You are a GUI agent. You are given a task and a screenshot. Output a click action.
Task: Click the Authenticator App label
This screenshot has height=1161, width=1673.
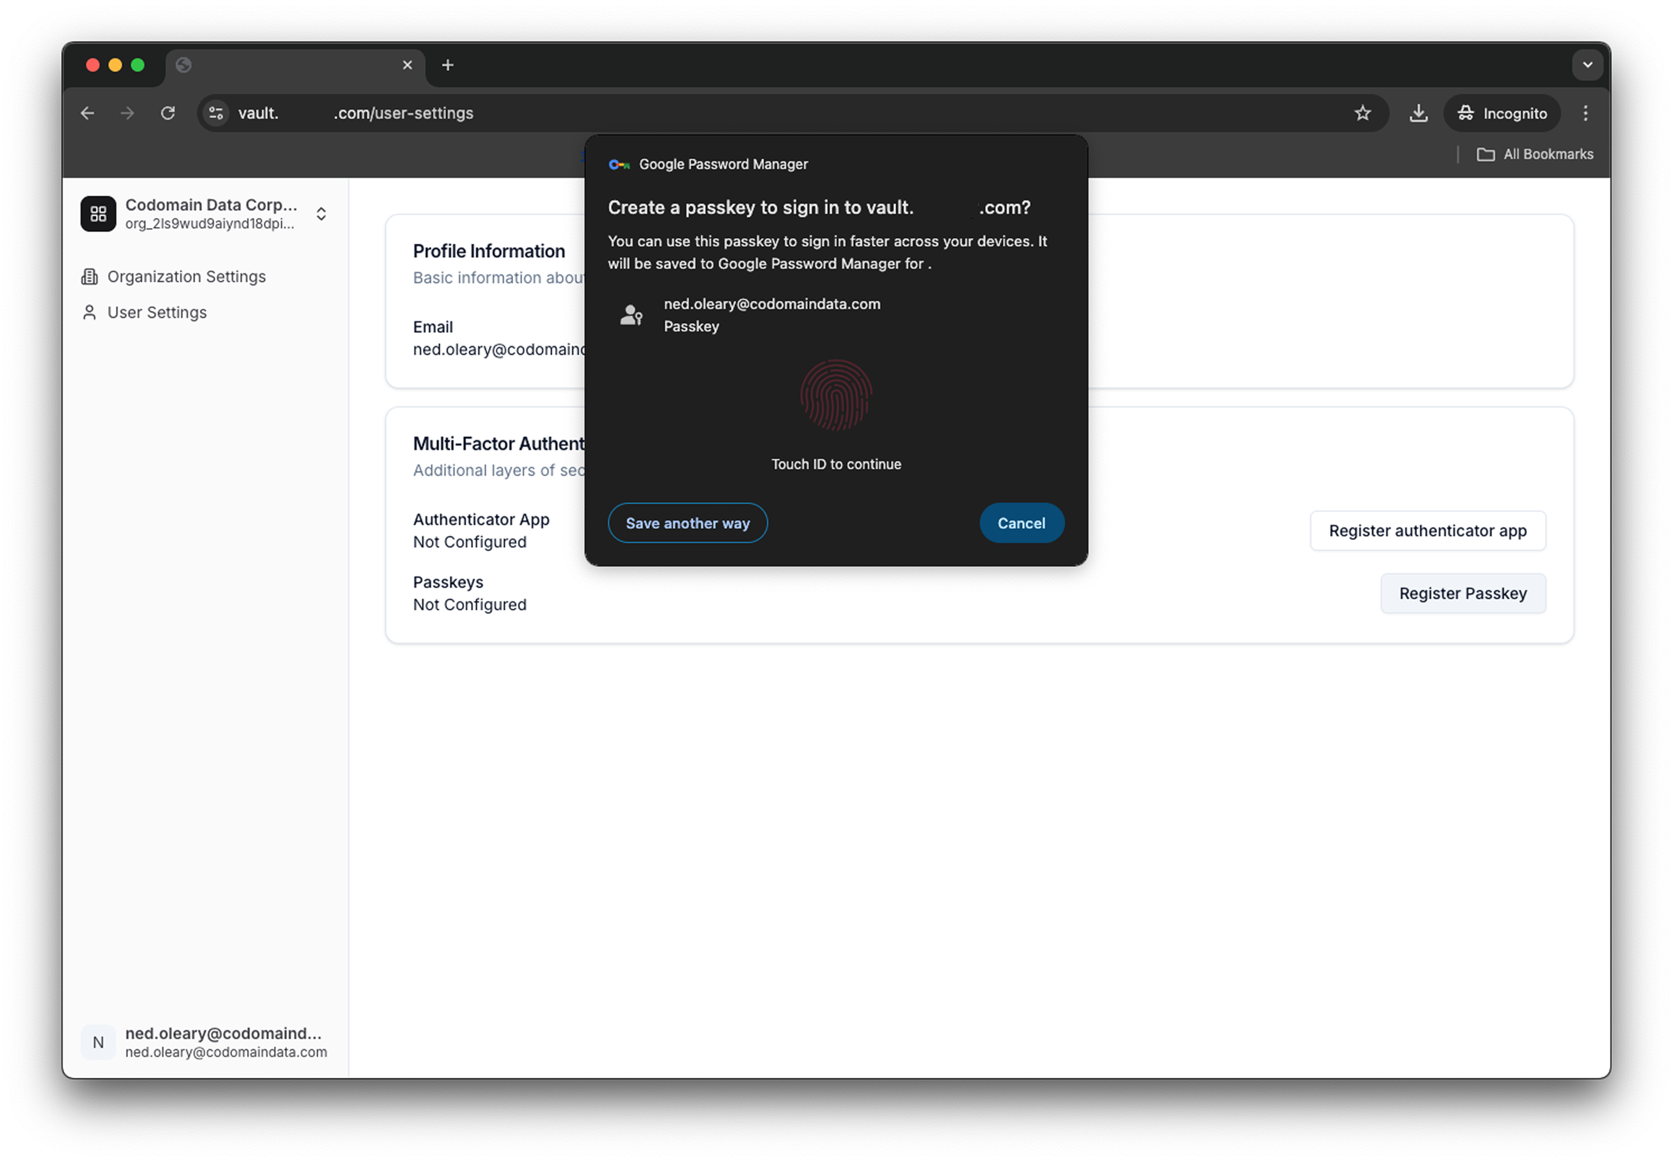pyautogui.click(x=481, y=519)
